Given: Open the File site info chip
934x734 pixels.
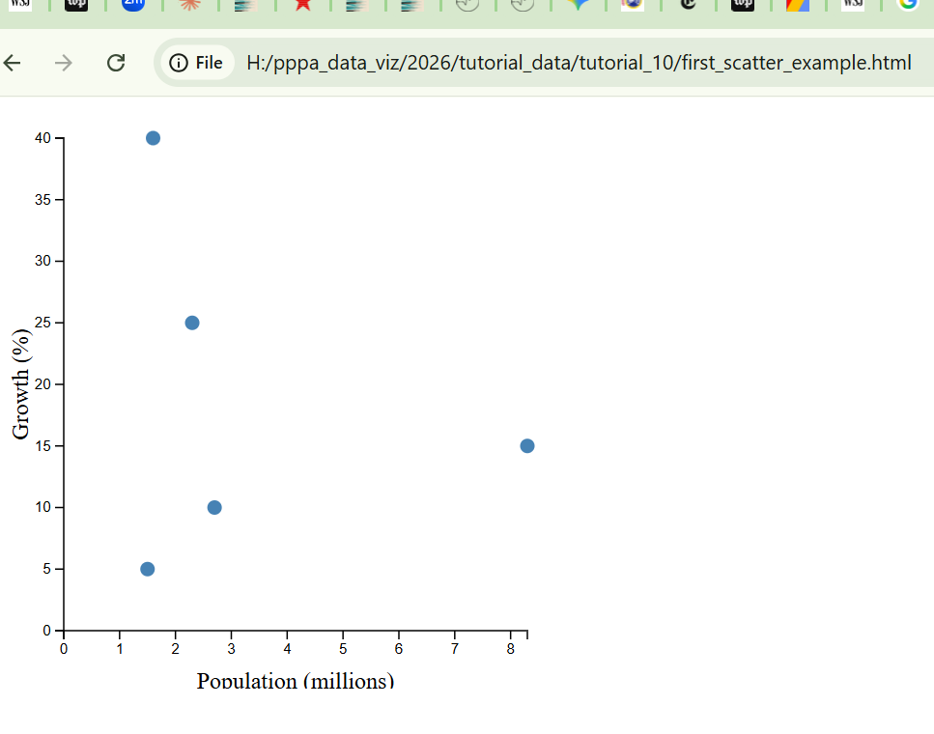Looking at the screenshot, I should click(196, 63).
